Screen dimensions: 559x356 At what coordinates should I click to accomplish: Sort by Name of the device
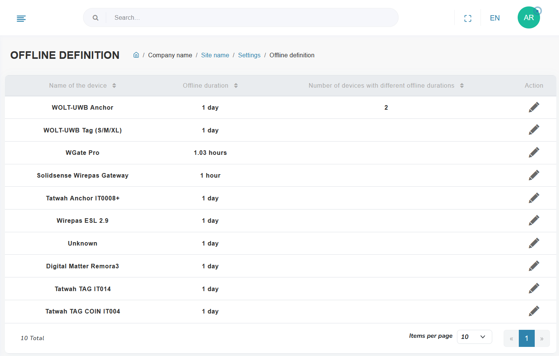114,86
